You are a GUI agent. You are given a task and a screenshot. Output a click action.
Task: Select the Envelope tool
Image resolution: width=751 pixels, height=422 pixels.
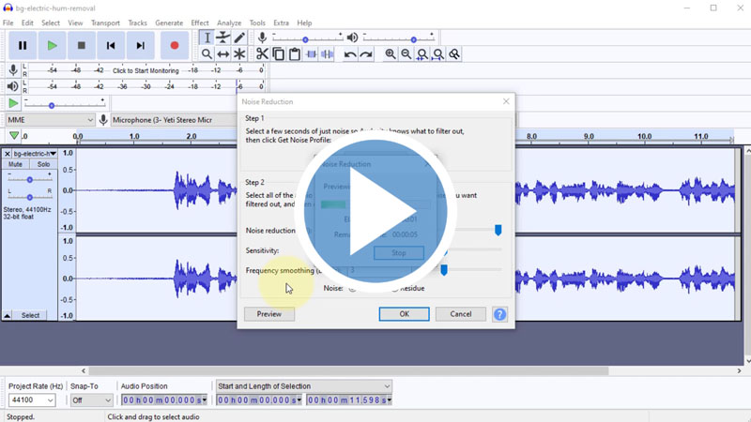tap(223, 38)
